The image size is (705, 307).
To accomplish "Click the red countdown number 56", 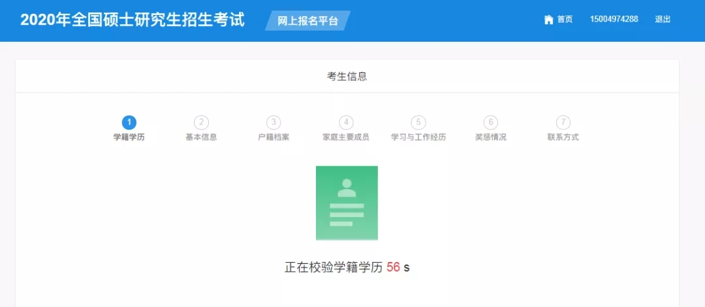I will point(393,267).
